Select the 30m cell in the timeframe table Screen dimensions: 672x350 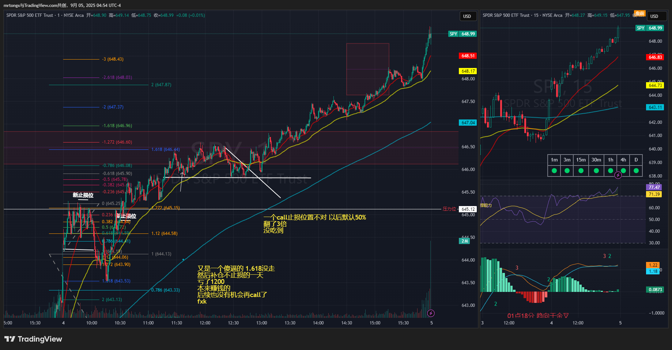pyautogui.click(x=596, y=160)
